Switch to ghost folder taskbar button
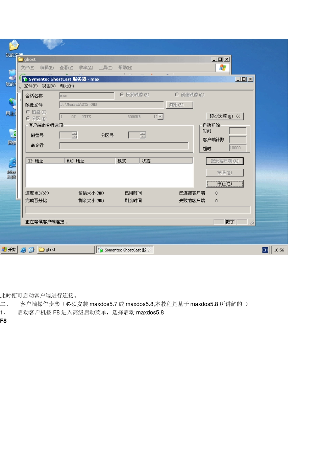Image resolution: width=321 pixels, height=454 pixels. point(66,250)
